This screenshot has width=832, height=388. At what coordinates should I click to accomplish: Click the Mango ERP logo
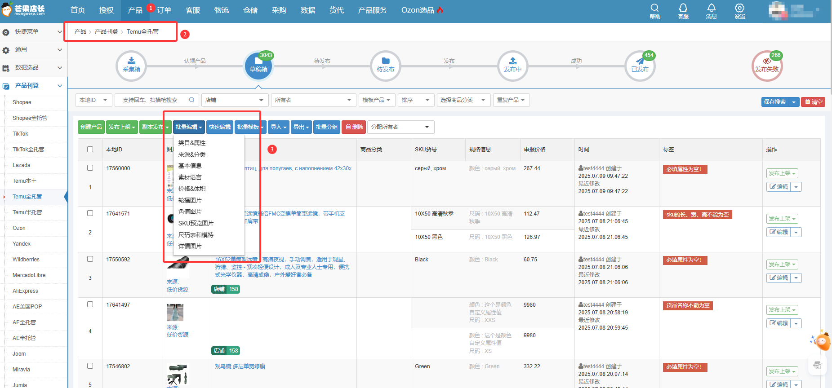pos(23,10)
